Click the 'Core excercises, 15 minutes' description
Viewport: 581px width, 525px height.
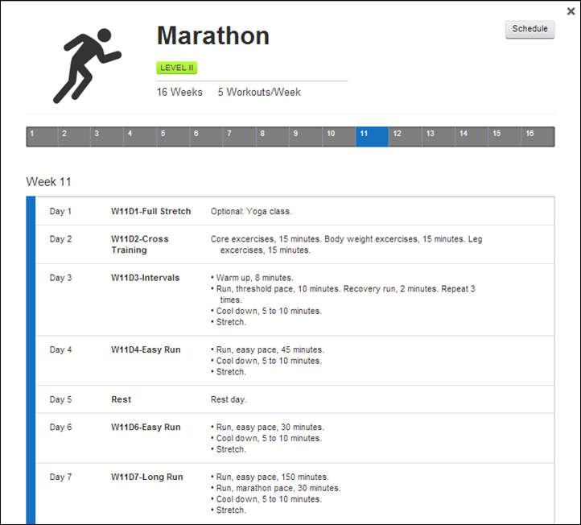(x=347, y=244)
